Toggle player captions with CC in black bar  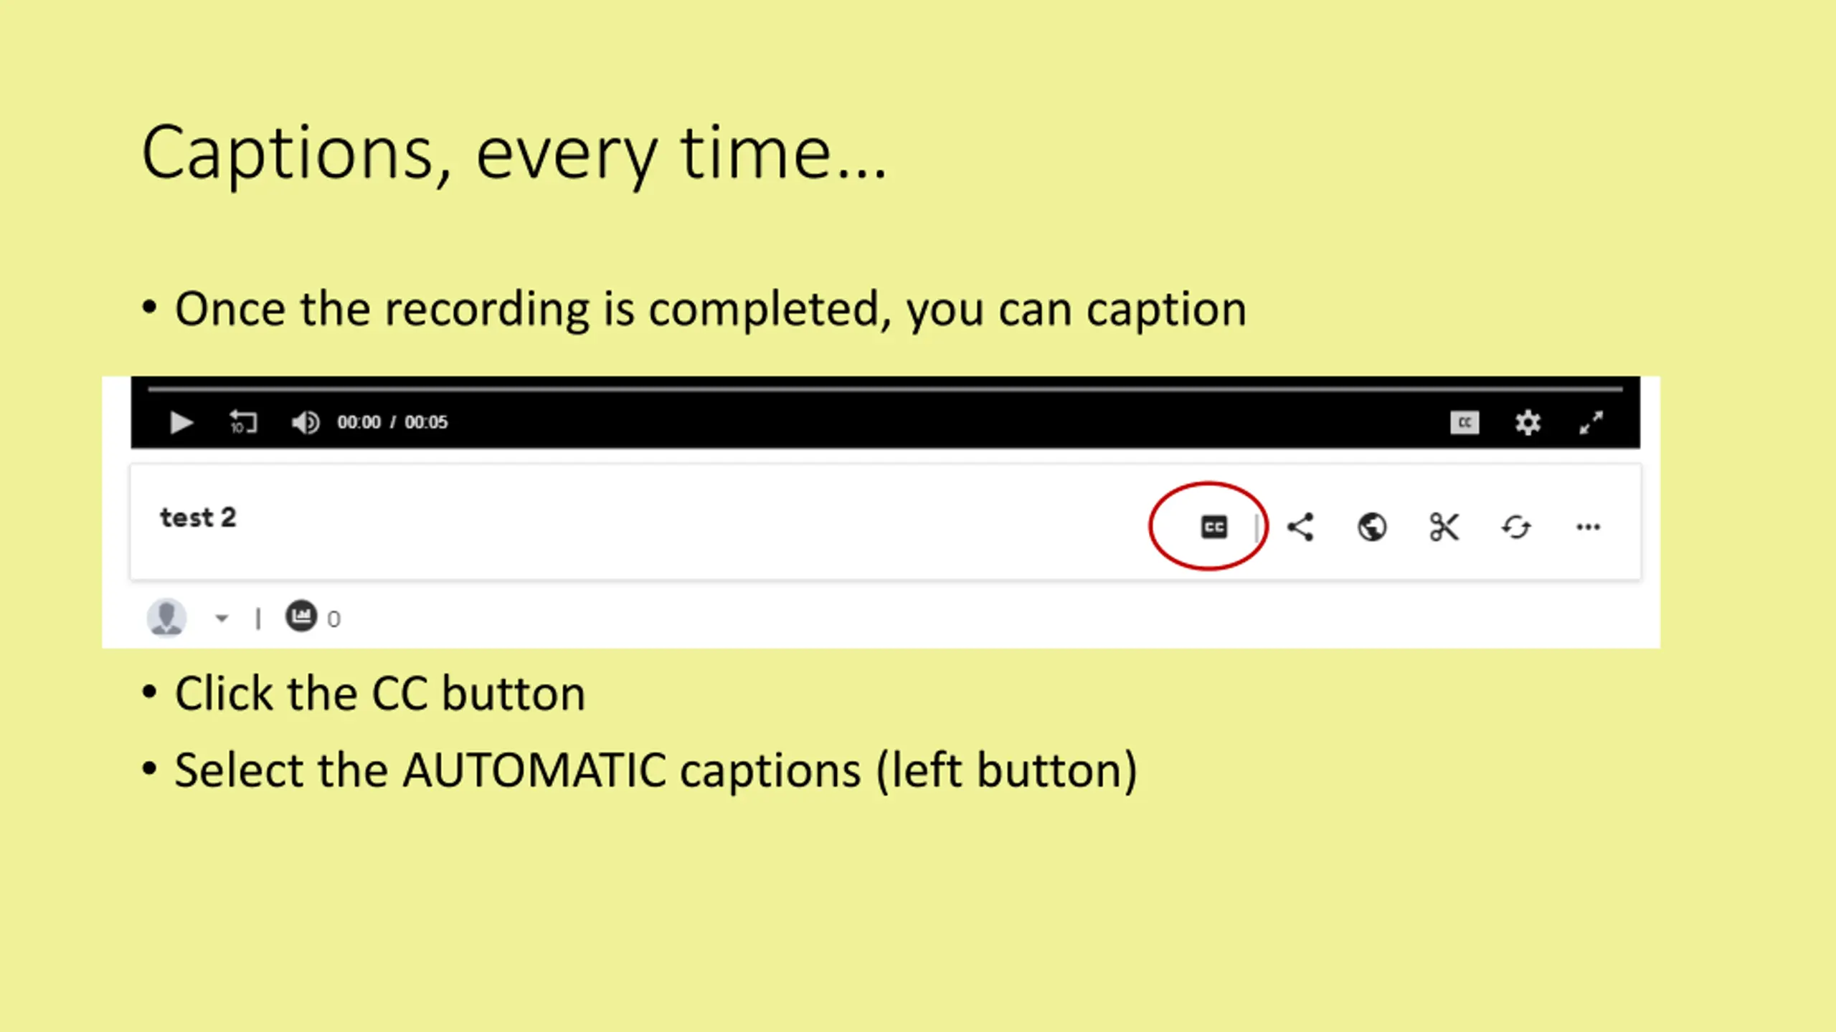[1464, 423]
